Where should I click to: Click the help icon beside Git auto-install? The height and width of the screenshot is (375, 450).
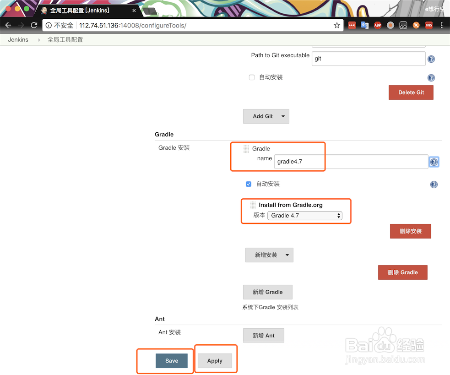431,78
